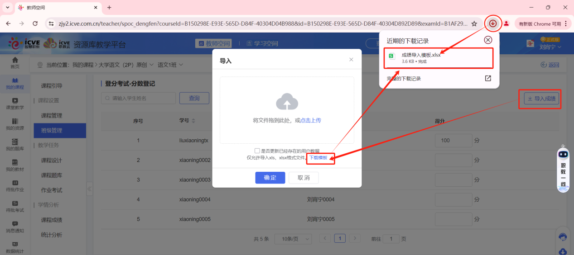
Task: Open 课程成绩 in course menu
Action: 52,220
